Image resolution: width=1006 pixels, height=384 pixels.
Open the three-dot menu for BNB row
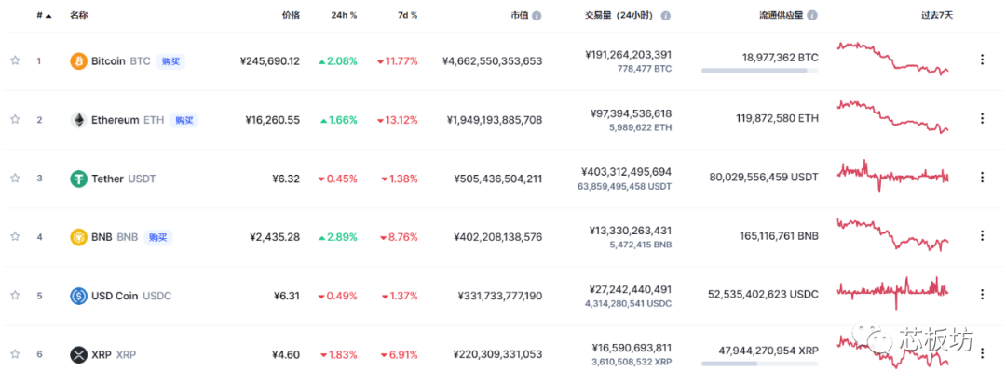point(982,235)
